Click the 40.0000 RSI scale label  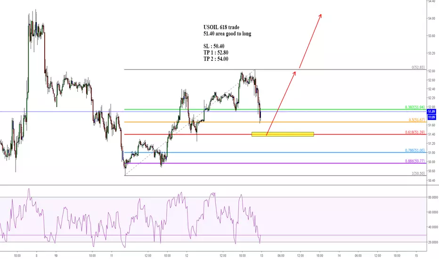point(433,227)
